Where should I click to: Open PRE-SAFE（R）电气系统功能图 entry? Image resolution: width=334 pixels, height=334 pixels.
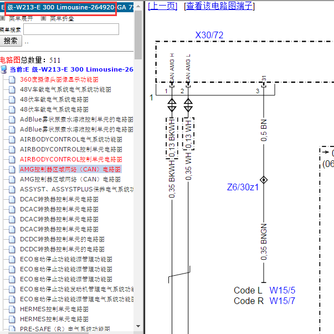point(65,329)
